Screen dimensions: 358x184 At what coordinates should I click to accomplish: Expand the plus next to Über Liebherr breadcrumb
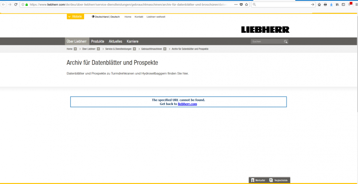98,49
